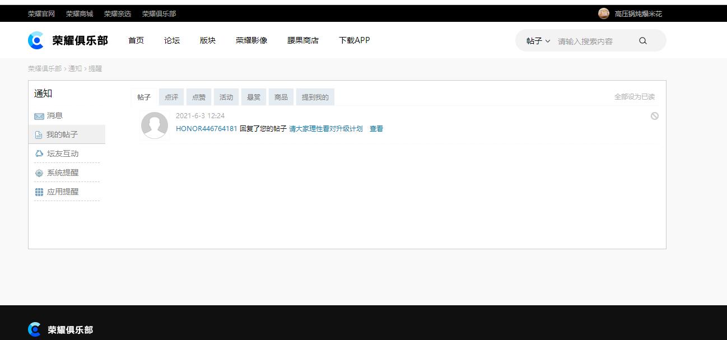Open 首页 in main navigation
727x340 pixels.
point(136,40)
